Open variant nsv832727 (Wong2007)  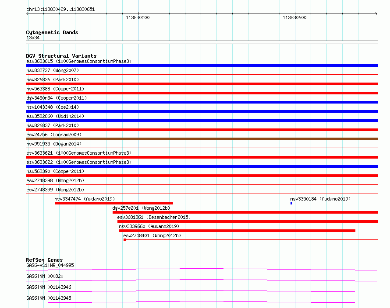coord(53,70)
